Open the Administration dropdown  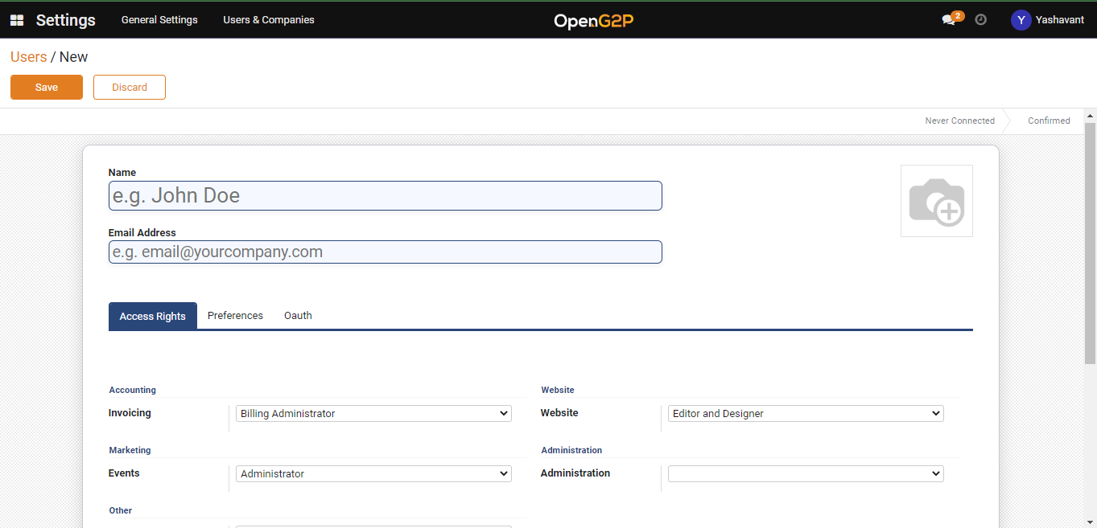806,474
